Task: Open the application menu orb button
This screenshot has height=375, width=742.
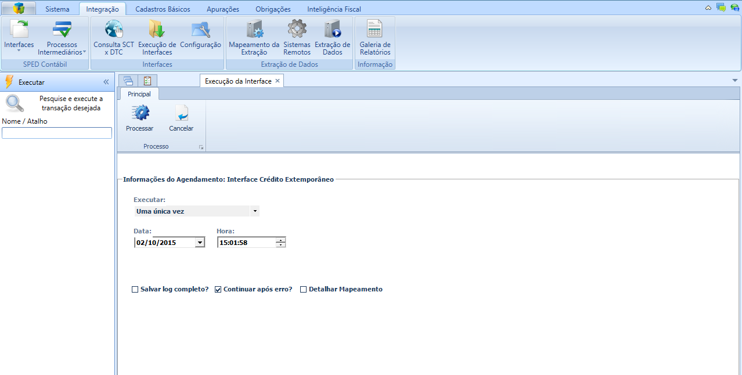Action: coord(19,8)
